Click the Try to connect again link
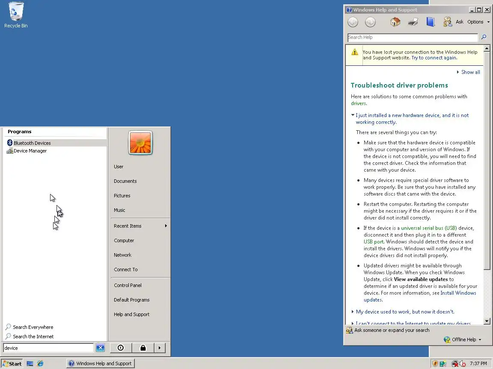This screenshot has width=493, height=369. coord(434,58)
